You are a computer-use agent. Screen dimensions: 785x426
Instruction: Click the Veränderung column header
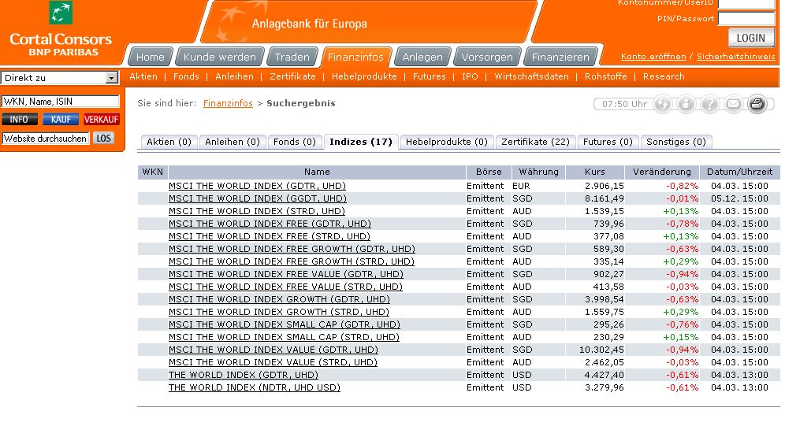pyautogui.click(x=662, y=172)
